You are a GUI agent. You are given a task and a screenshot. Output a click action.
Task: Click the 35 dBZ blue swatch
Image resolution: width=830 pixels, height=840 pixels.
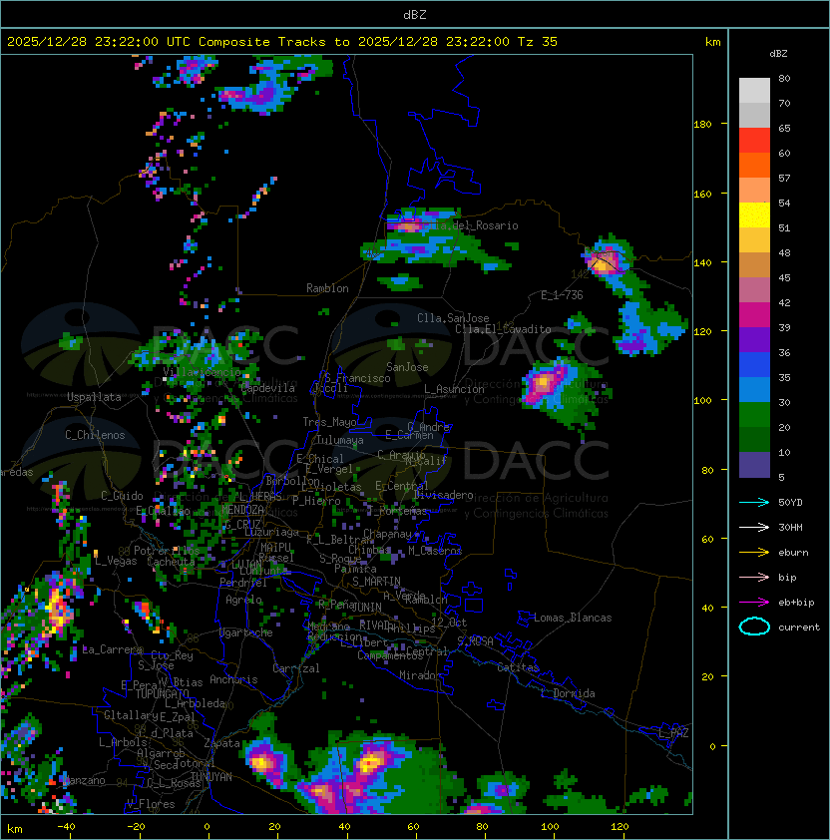click(754, 389)
